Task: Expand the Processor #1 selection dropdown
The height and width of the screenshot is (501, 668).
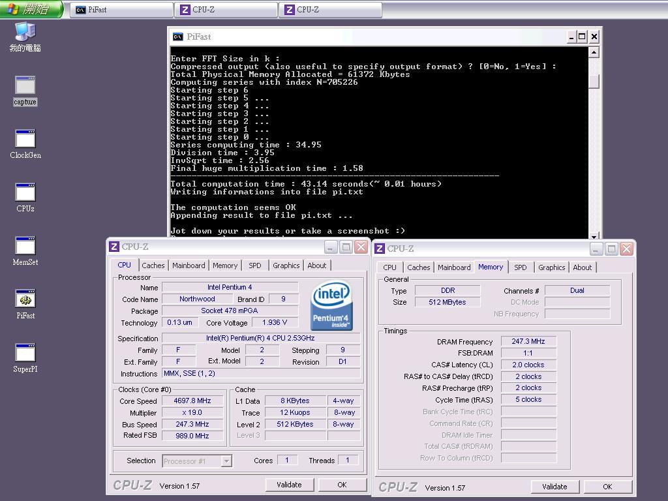Action: click(226, 461)
